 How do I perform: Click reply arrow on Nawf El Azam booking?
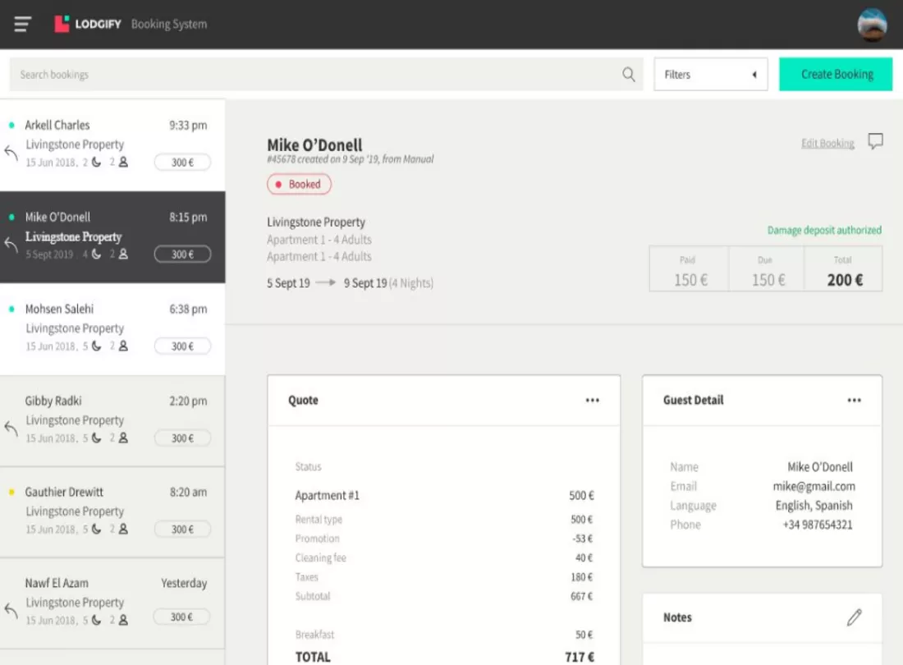click(11, 610)
